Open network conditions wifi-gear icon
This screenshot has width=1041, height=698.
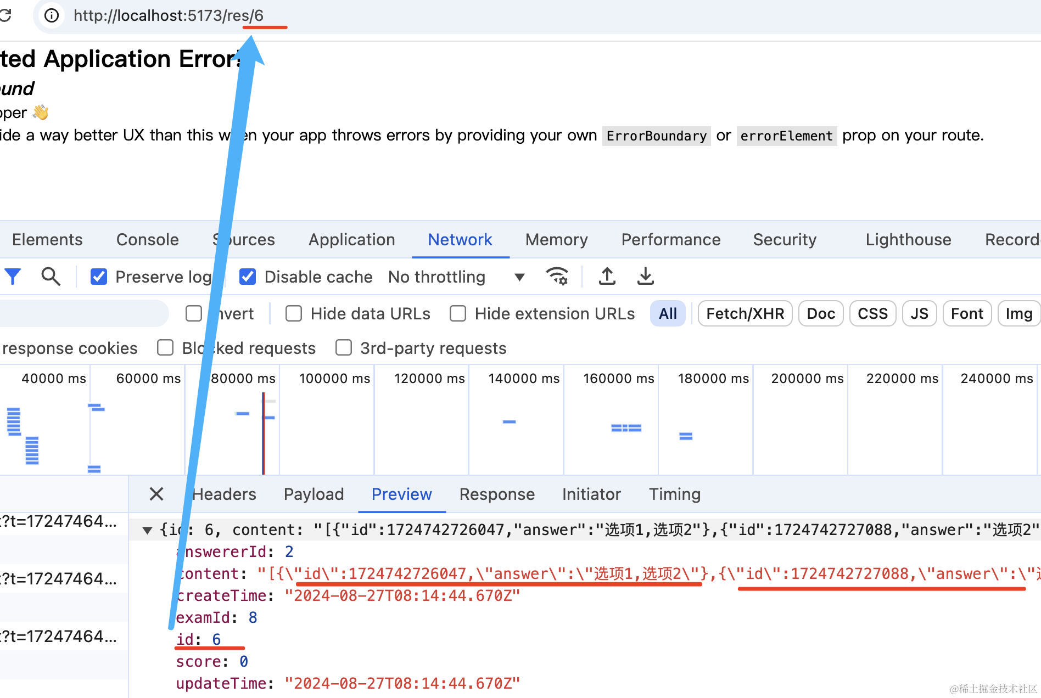[x=557, y=277]
